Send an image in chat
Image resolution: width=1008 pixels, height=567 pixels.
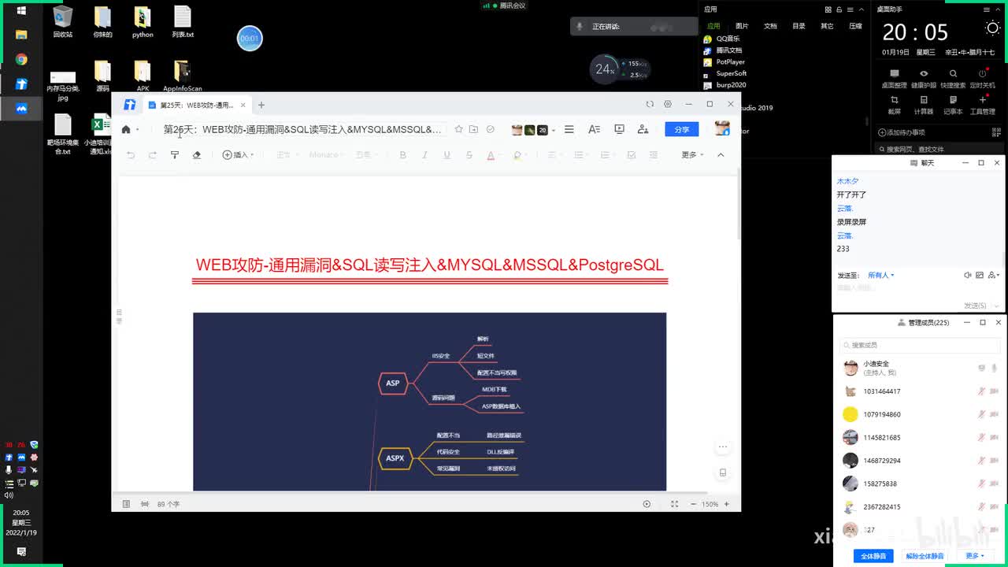(980, 275)
